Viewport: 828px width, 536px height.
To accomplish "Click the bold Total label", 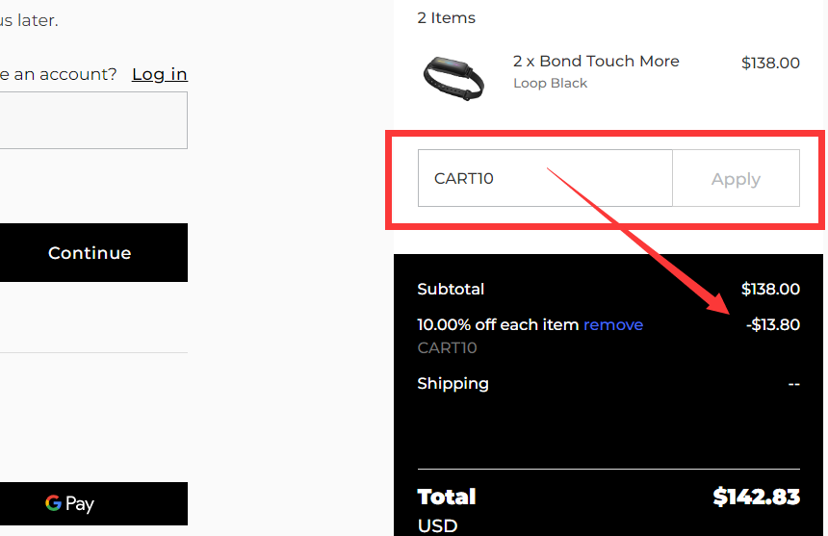I will (x=447, y=497).
